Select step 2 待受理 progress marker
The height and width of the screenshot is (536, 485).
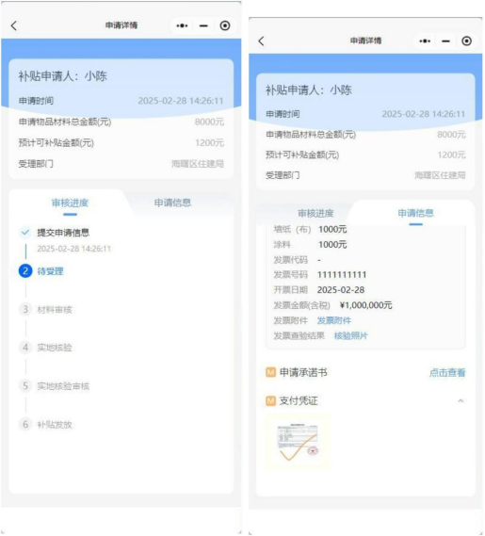point(25,271)
